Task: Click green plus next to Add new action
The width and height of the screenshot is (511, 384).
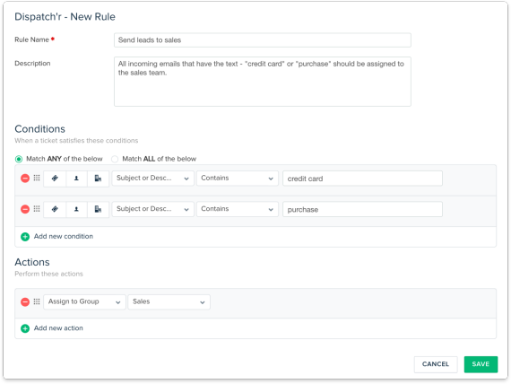Action: point(25,328)
